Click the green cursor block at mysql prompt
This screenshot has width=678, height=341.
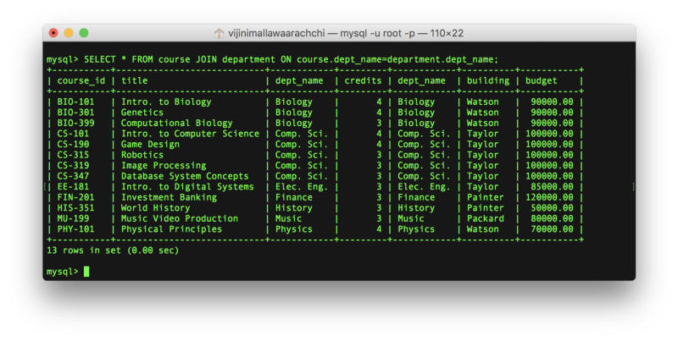[x=86, y=272]
